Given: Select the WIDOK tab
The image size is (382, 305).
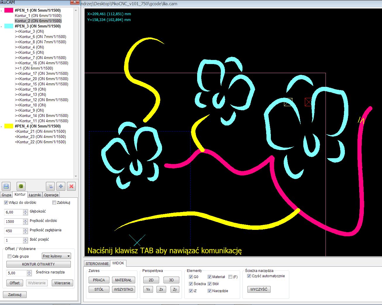Looking at the screenshot, I should tap(118, 263).
